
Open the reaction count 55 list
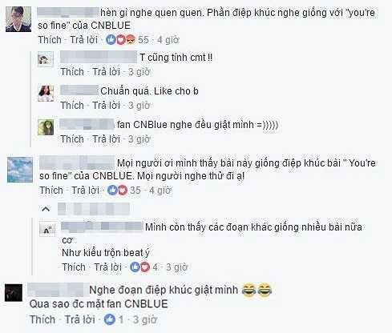(x=143, y=40)
